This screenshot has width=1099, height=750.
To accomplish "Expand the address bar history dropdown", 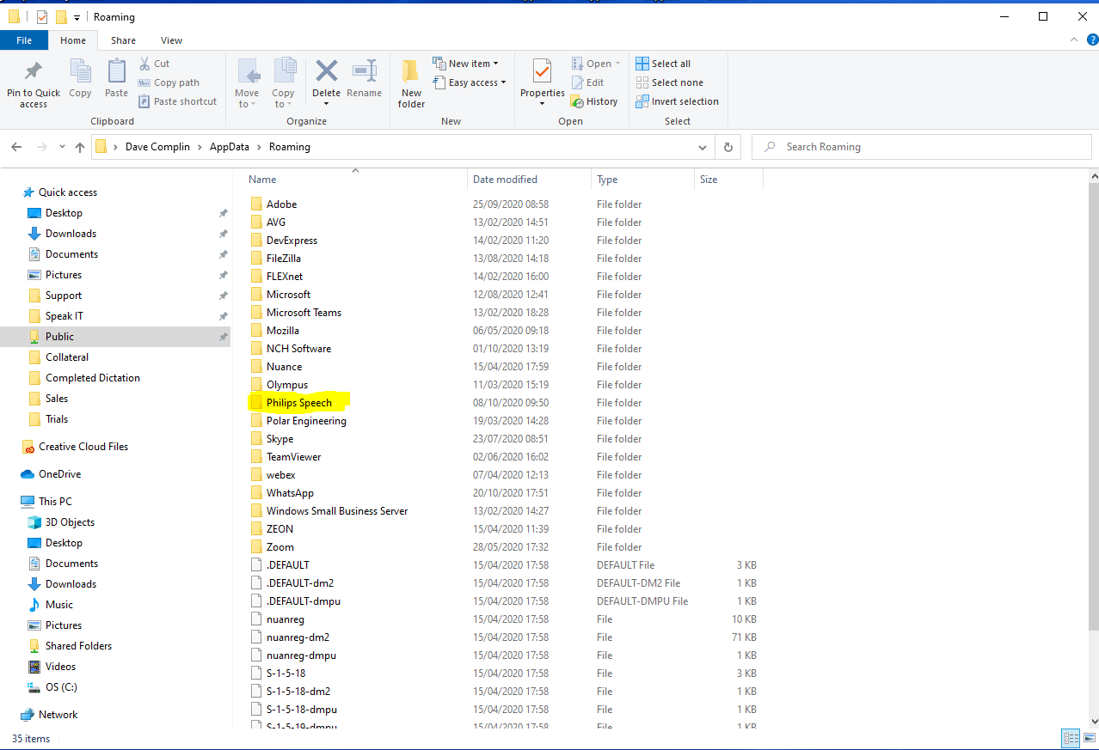I will click(703, 147).
